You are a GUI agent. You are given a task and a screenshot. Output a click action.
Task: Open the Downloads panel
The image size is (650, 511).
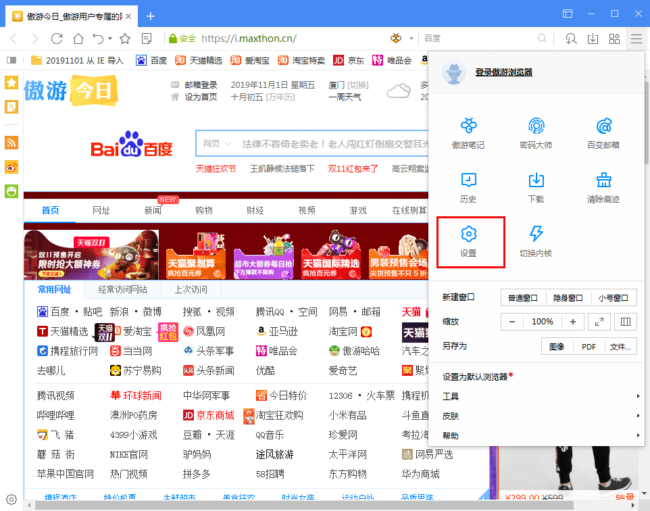pyautogui.click(x=536, y=187)
